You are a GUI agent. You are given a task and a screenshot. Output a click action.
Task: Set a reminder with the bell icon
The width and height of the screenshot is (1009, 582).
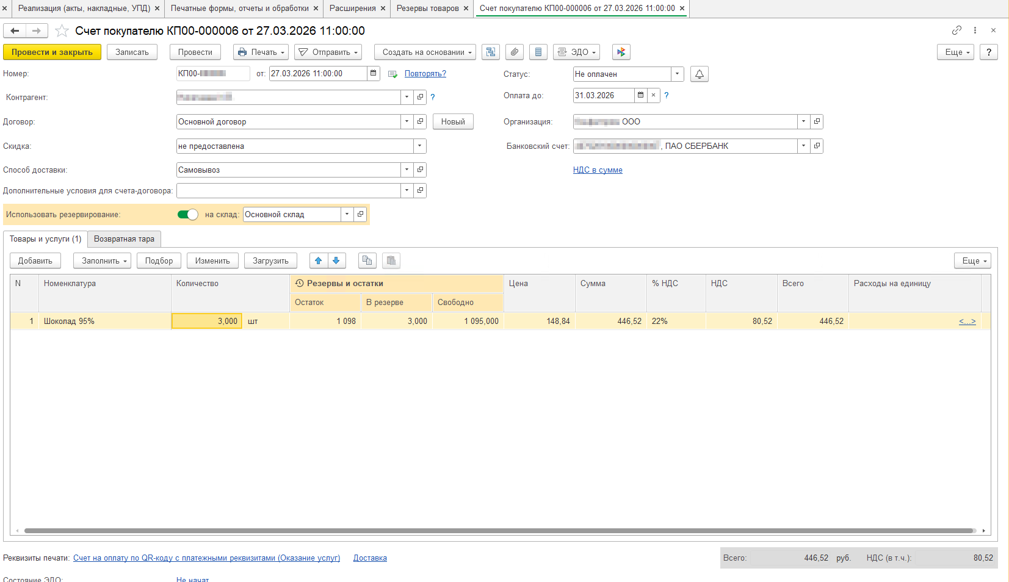click(x=700, y=74)
